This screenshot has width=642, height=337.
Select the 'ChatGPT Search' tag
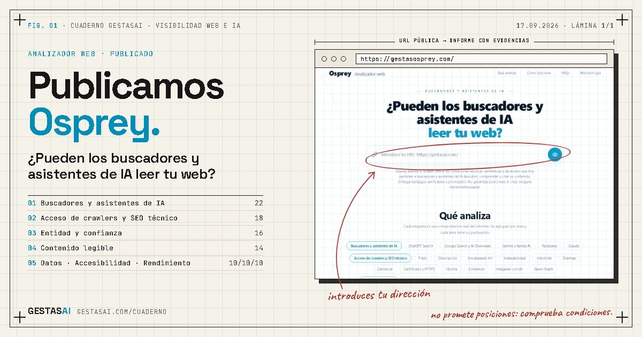(421, 246)
